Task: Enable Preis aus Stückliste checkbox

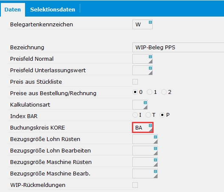Action: click(135, 82)
